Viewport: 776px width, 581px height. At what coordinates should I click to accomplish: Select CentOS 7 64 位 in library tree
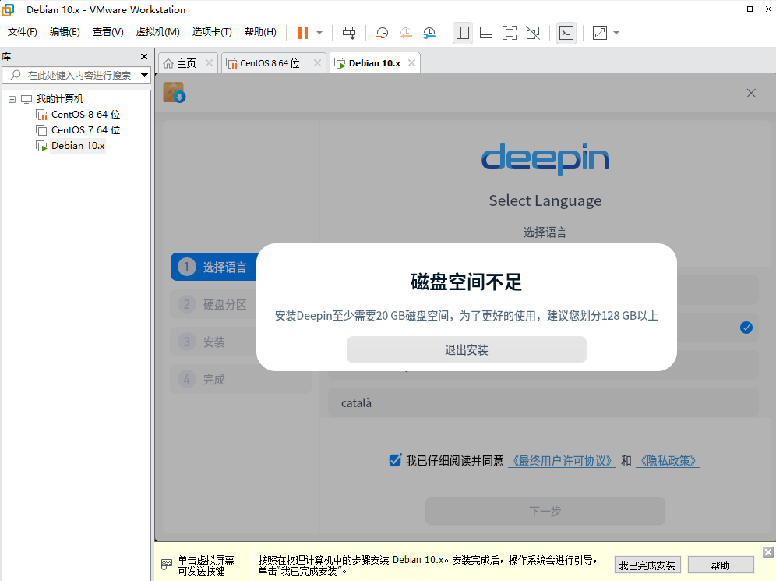[86, 130]
